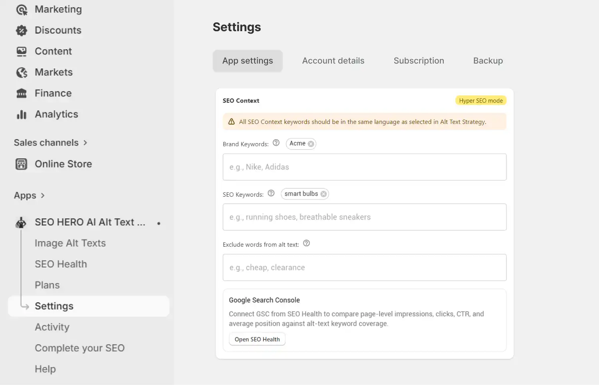The image size is (599, 385).
Task: Go to the Content section
Action: pyautogui.click(x=53, y=52)
